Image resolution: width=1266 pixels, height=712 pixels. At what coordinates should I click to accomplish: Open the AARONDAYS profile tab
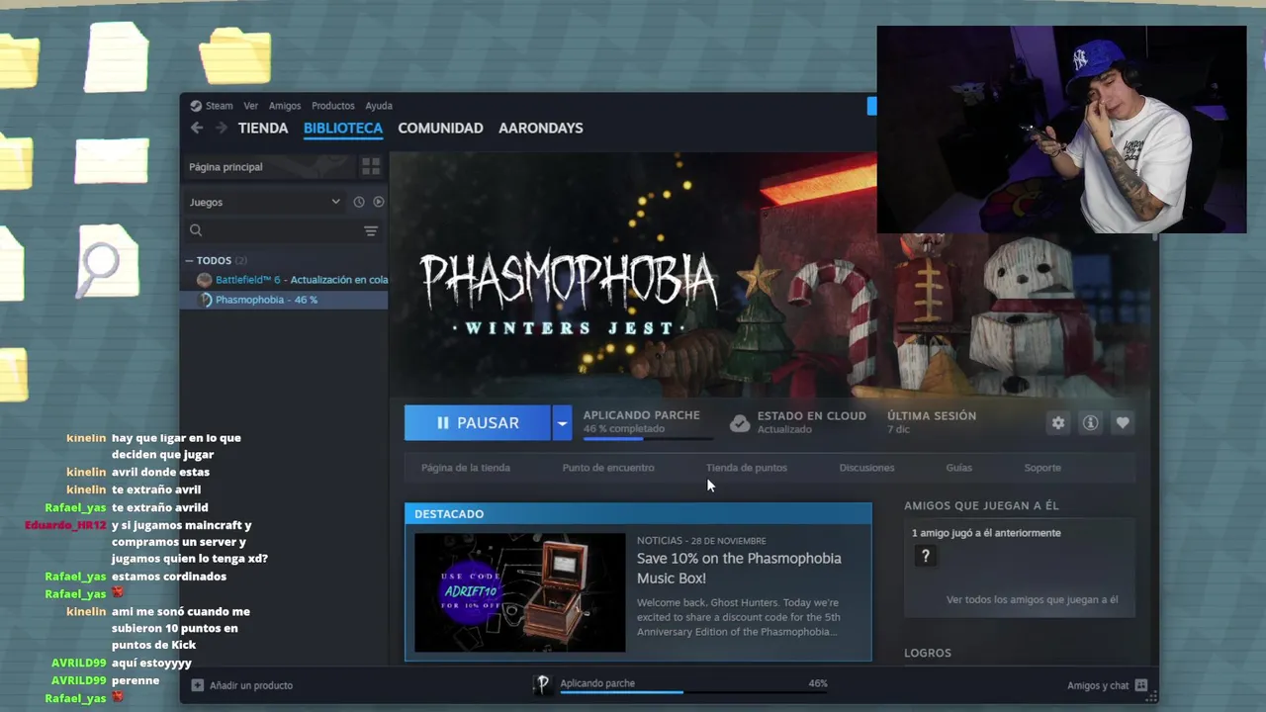click(541, 128)
